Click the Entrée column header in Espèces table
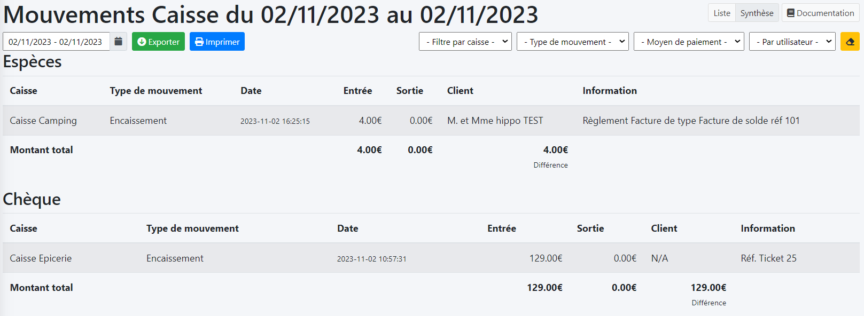 (357, 91)
